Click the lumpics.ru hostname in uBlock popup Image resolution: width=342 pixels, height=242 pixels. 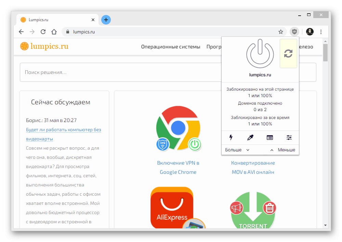[x=260, y=75]
